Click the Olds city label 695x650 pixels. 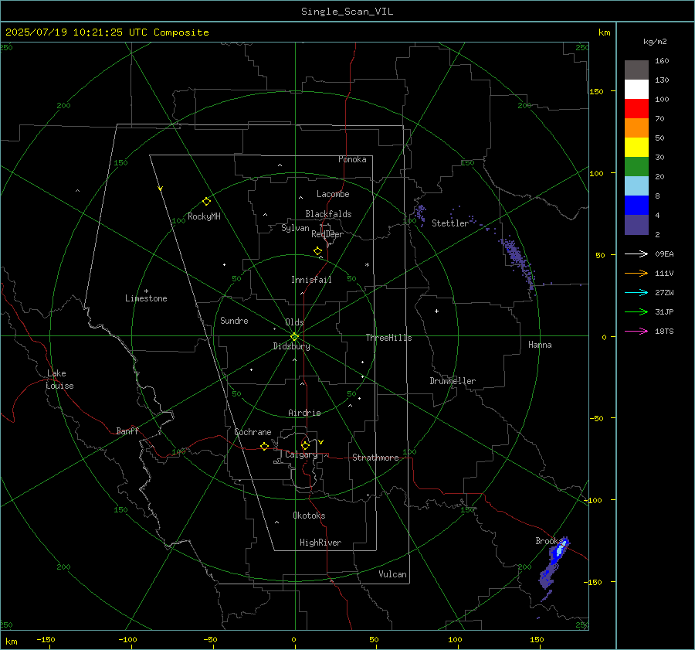(x=294, y=322)
